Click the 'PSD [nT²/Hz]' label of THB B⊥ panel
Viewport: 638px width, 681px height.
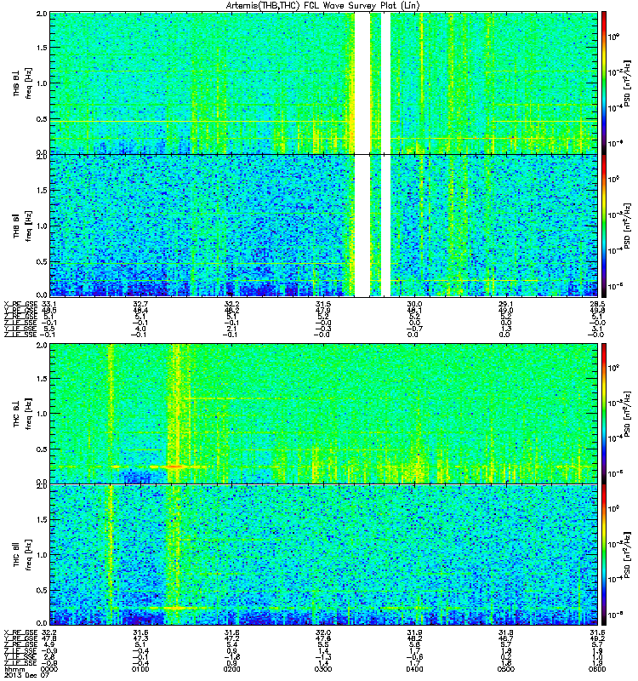tap(628, 83)
